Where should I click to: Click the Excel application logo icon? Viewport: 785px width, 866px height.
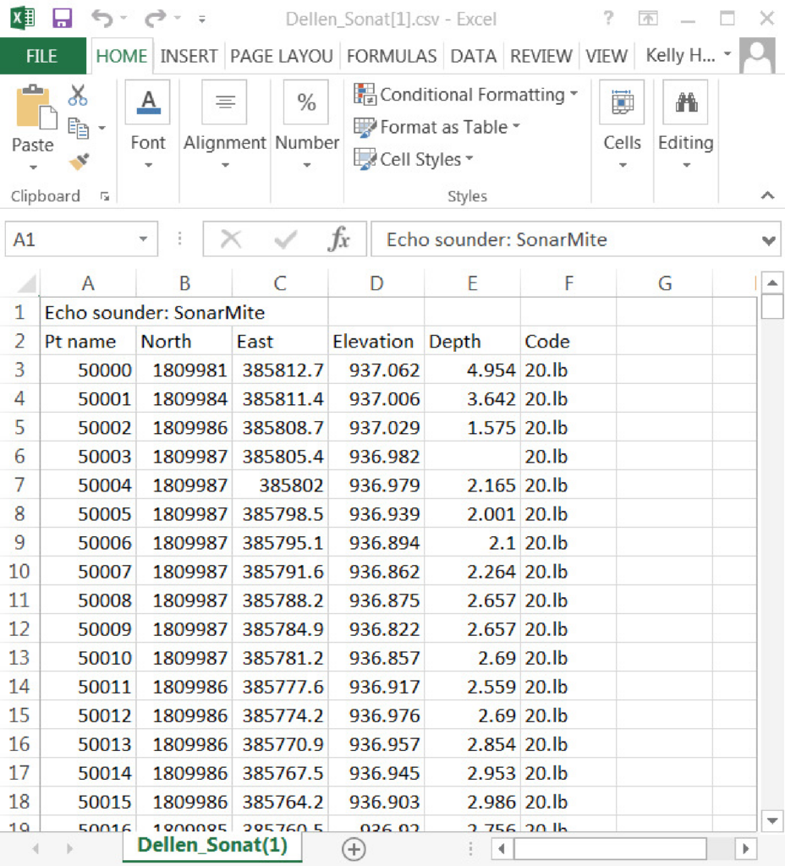[x=23, y=19]
